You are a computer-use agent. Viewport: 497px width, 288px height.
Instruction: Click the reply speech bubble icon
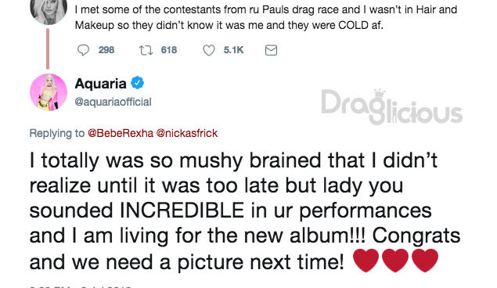(x=83, y=50)
